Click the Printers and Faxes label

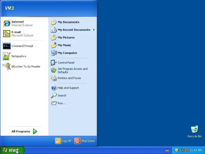69,78
